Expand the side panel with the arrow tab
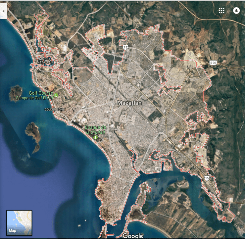The width and height of the screenshot is (245, 239). coord(3,11)
